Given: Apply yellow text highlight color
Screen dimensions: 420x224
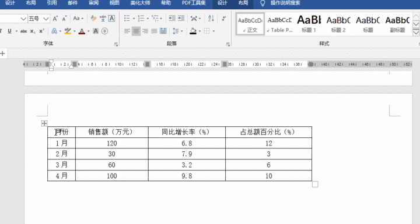Looking at the screenshot, I should [68, 31].
